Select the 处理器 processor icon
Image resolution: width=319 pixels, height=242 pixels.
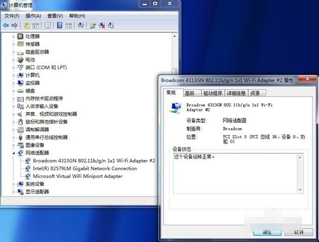tap(20, 36)
